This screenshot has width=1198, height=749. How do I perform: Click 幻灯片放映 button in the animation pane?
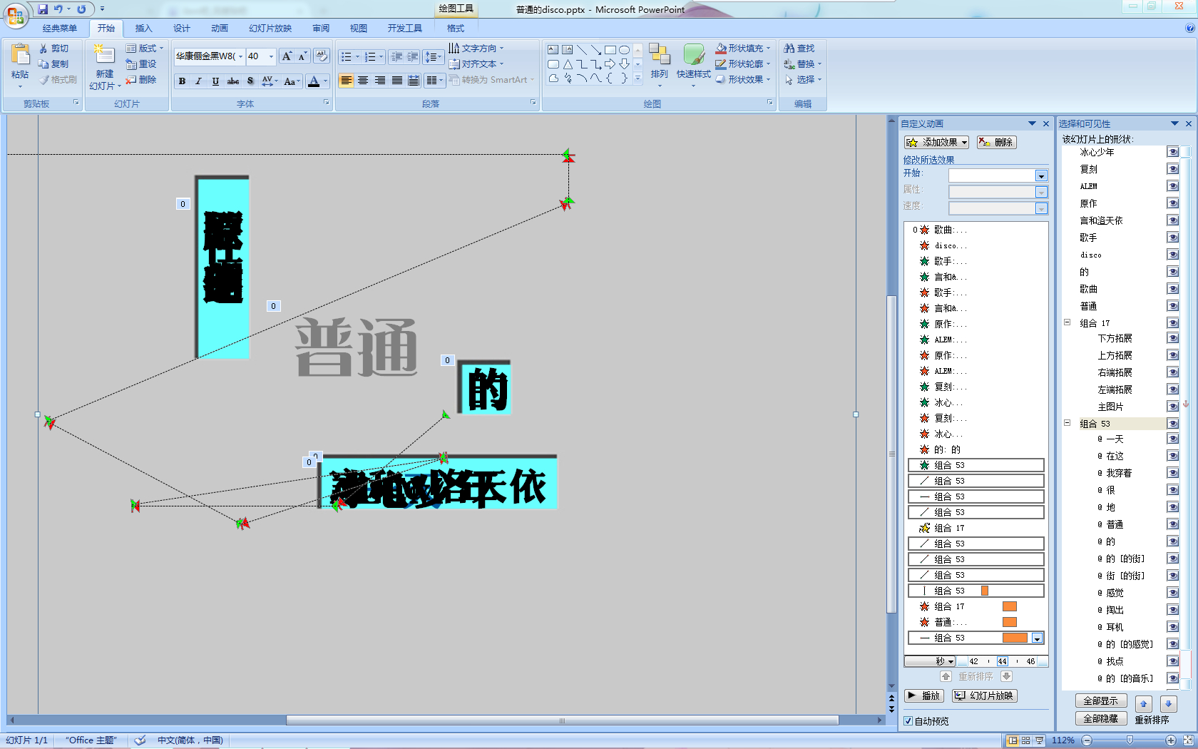tap(985, 695)
